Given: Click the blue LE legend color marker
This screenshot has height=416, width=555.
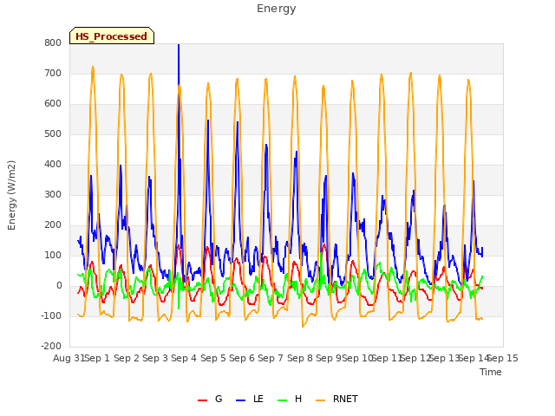Looking at the screenshot, I should pyautogui.click(x=241, y=400).
